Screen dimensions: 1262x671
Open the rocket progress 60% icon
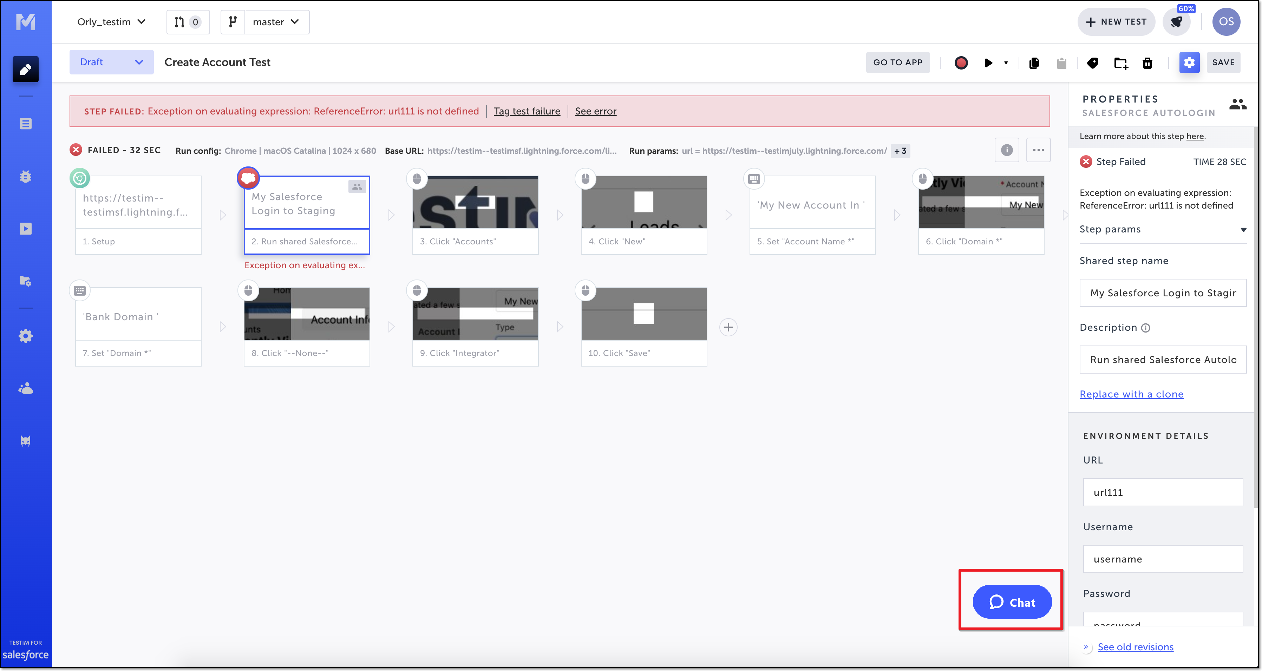point(1177,21)
